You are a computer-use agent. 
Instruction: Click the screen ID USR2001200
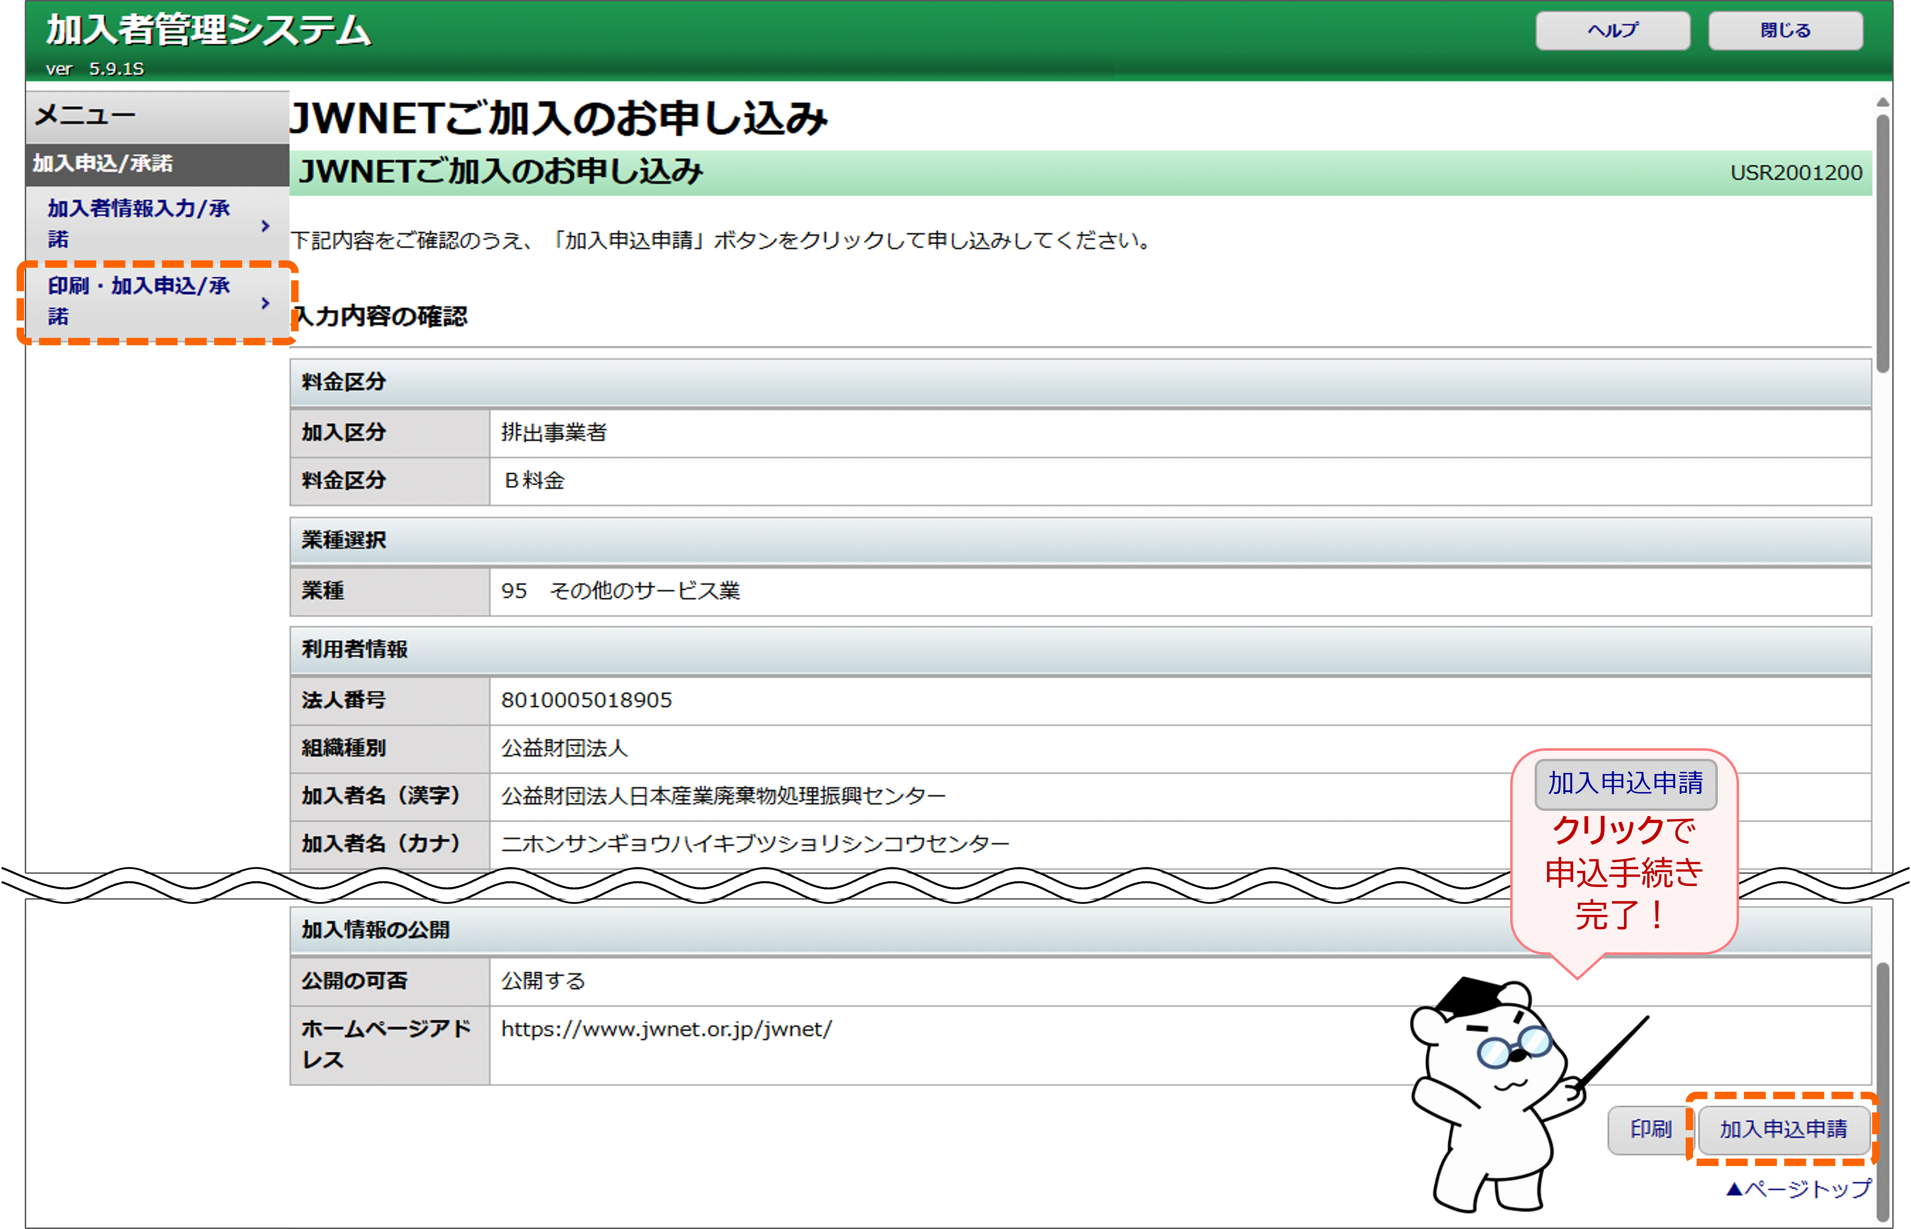1795,173
